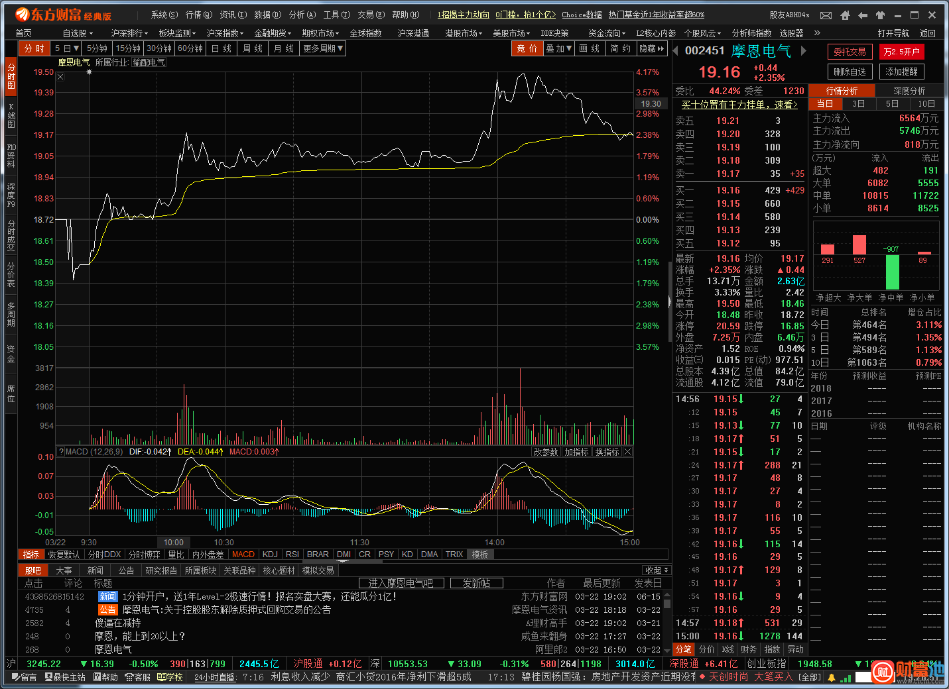Click the 发新帖 button
The width and height of the screenshot is (949, 689).
[x=476, y=583]
